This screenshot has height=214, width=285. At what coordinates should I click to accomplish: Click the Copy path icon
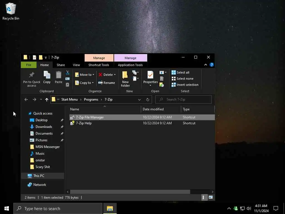[x=67, y=79]
